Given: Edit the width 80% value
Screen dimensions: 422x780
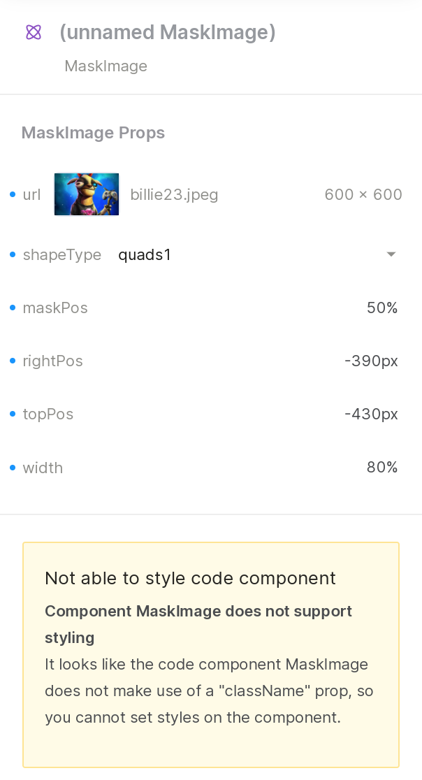Looking at the screenshot, I should [381, 468].
